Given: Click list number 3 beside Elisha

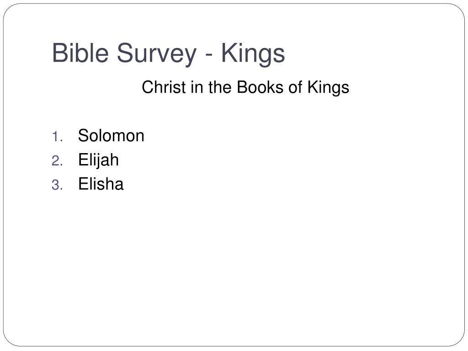Looking at the screenshot, I should pos(57,185).
